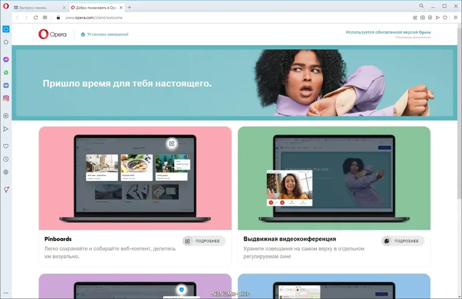Click the lightbulb tips icon in sidebar
Viewport: 462px width, 299px height.
(x=6, y=190)
